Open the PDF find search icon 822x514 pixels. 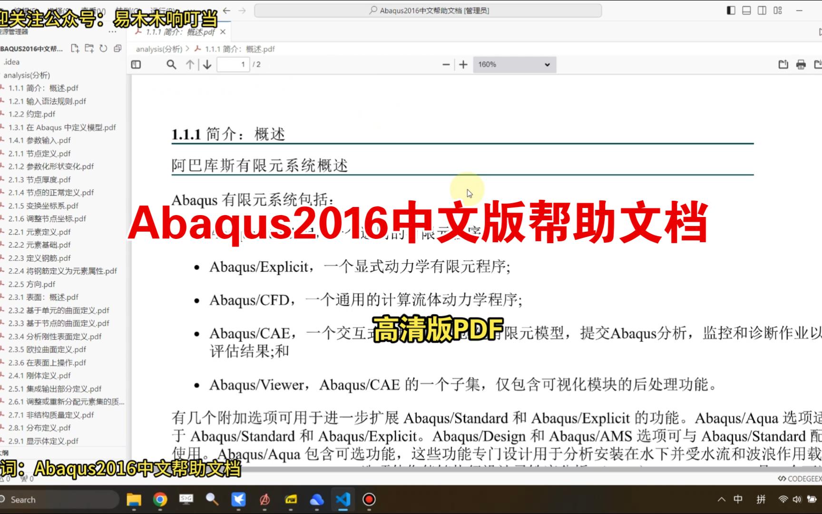171,64
